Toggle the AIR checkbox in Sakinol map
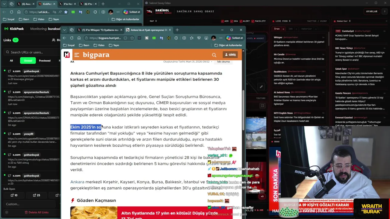The width and height of the screenshot is (390, 219). 223,21
